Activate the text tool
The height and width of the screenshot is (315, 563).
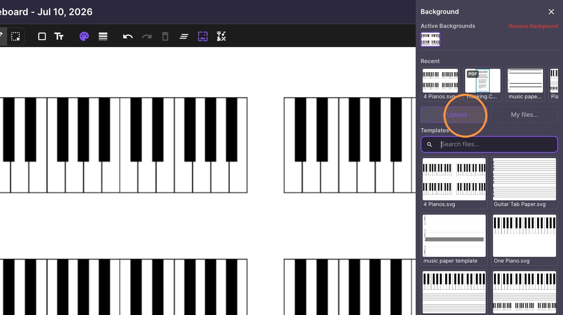[x=59, y=36]
